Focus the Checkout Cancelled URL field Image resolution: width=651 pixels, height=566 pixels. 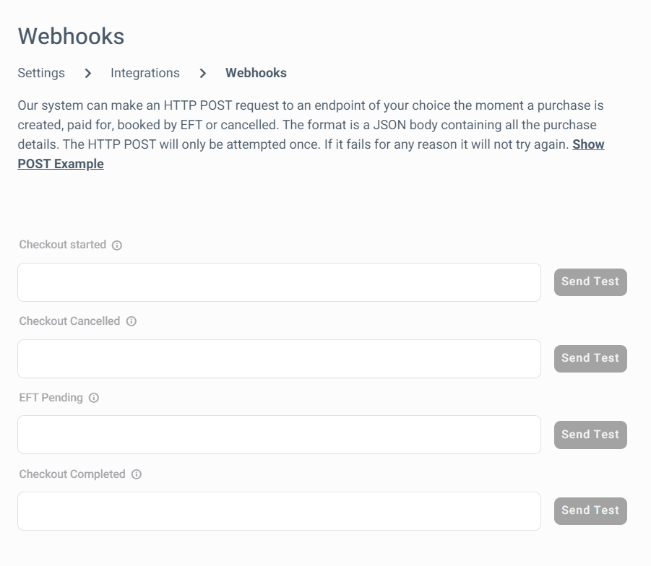[279, 359]
